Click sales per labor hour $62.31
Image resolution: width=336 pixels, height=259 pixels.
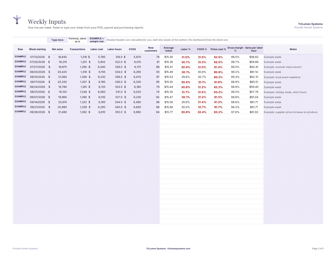(254, 77)
